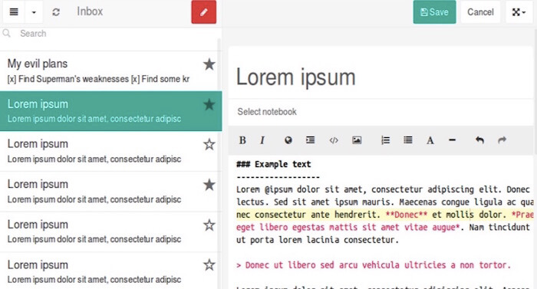Open the hamburger navigation menu

(14, 12)
